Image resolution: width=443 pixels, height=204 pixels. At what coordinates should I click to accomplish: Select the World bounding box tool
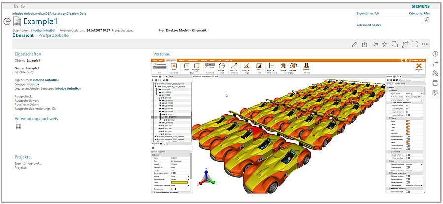pyautogui.click(x=284, y=67)
